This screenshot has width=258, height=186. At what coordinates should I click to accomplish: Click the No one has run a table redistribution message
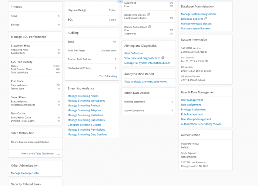pyautogui.click(x=30, y=142)
